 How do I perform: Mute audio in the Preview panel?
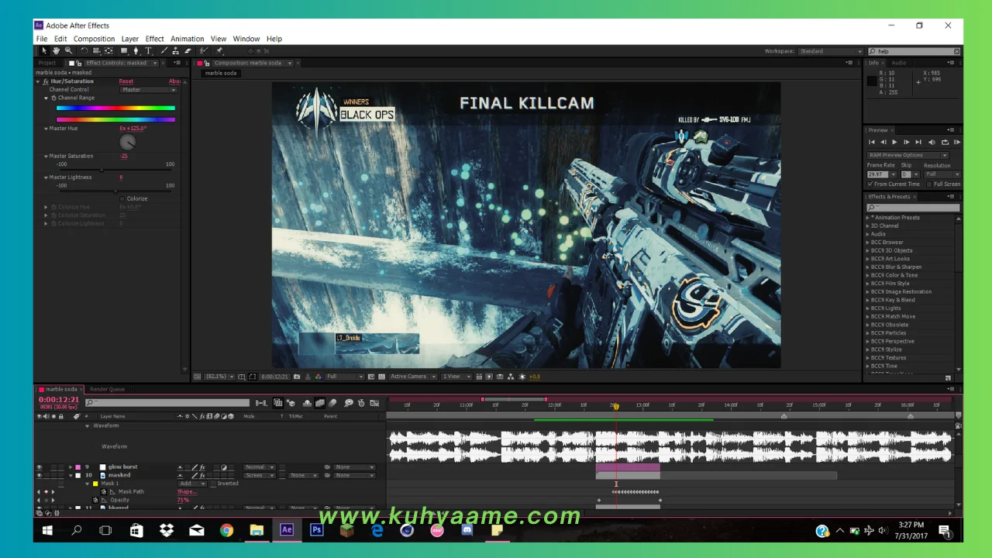(x=932, y=142)
